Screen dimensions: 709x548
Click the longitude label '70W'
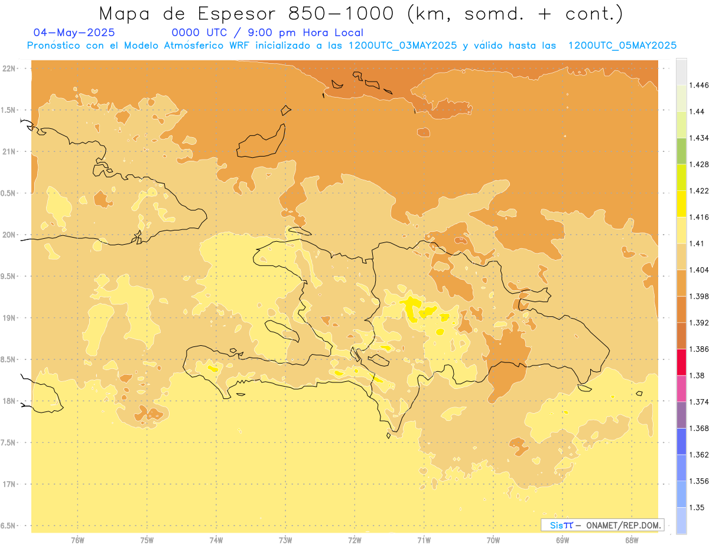click(x=493, y=540)
